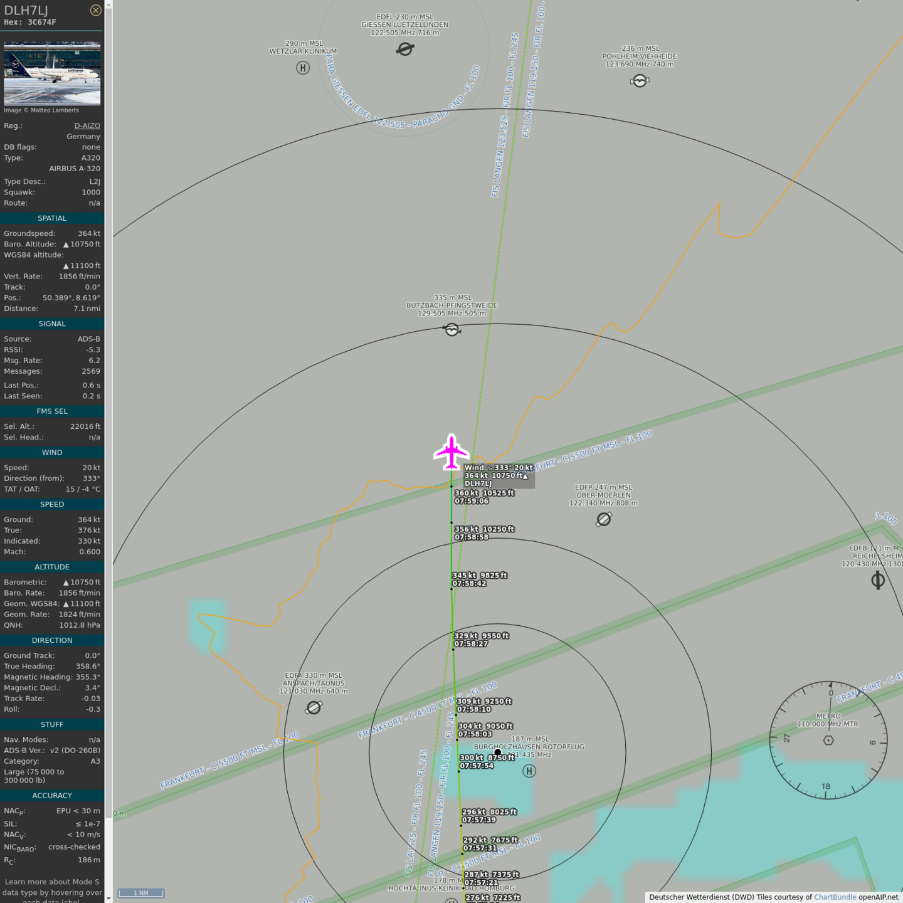The width and height of the screenshot is (903, 903).
Task: Click the Ober-Moerlen airfield symbol
Action: coord(604,519)
